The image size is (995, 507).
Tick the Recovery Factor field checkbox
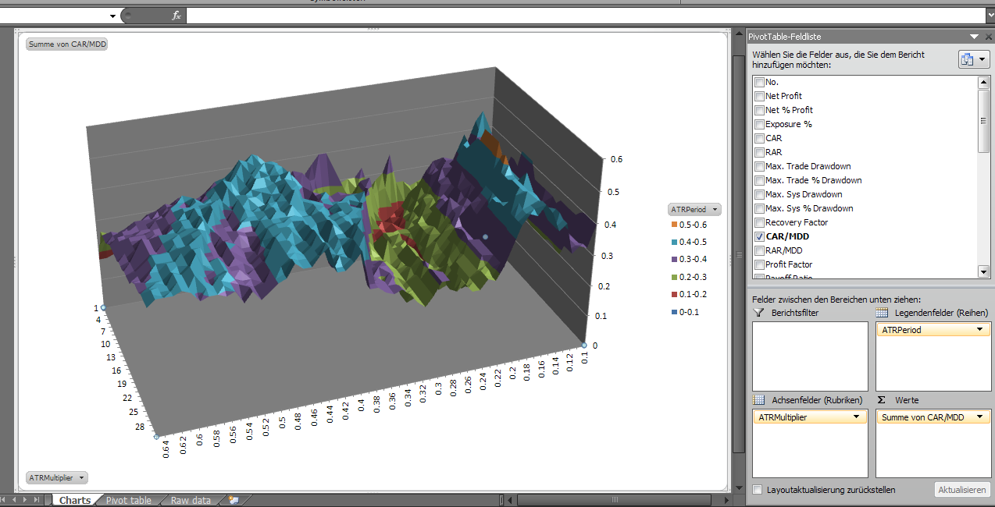click(759, 222)
